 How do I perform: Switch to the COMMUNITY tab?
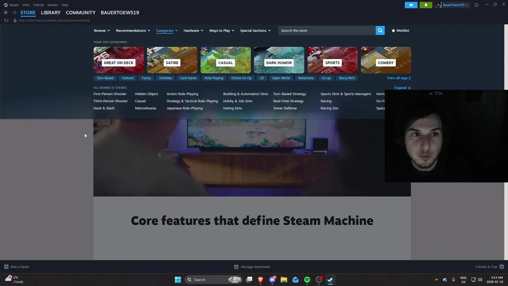tap(81, 13)
